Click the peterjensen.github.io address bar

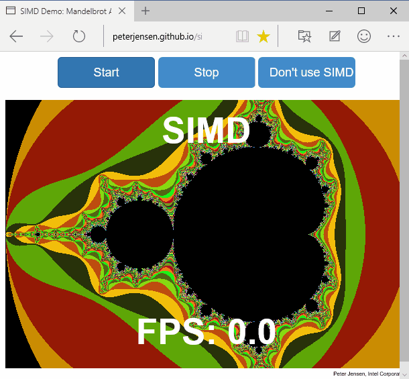click(168, 36)
